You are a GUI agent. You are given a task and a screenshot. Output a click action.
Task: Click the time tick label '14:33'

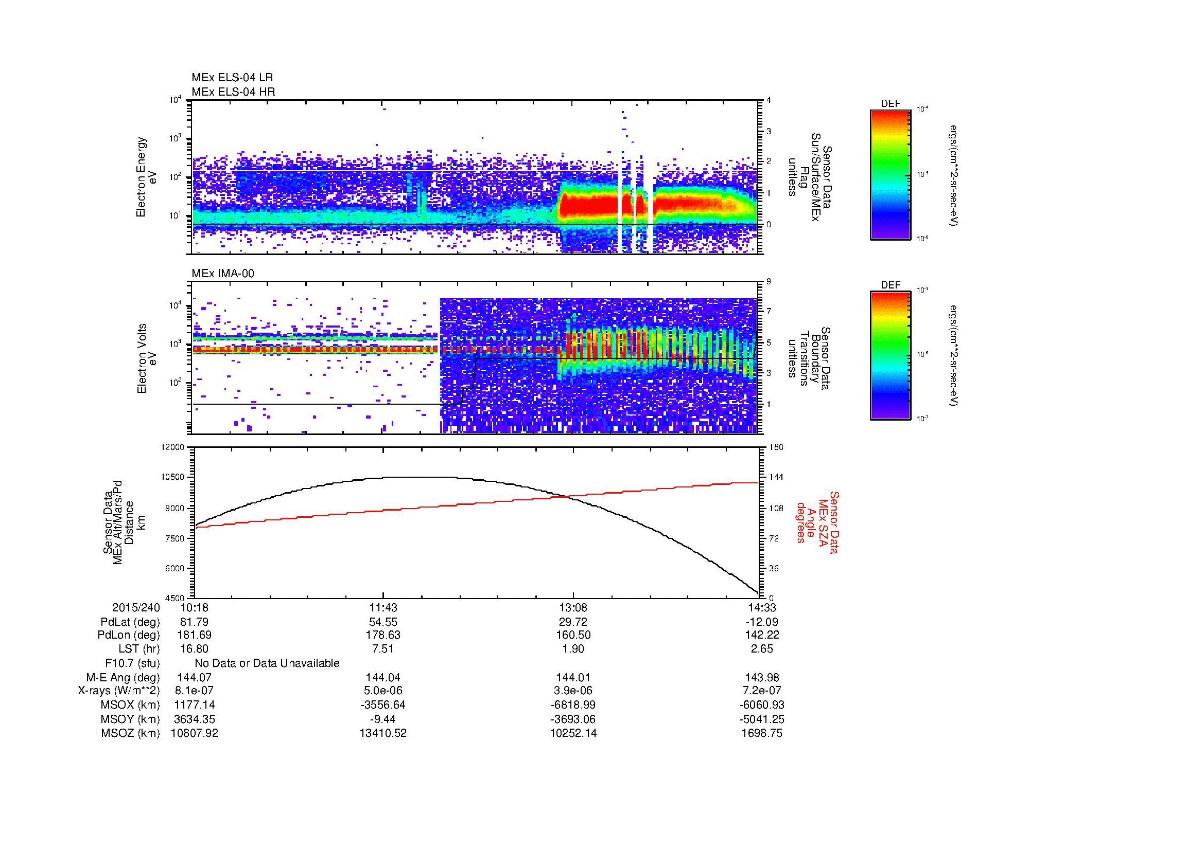click(762, 607)
